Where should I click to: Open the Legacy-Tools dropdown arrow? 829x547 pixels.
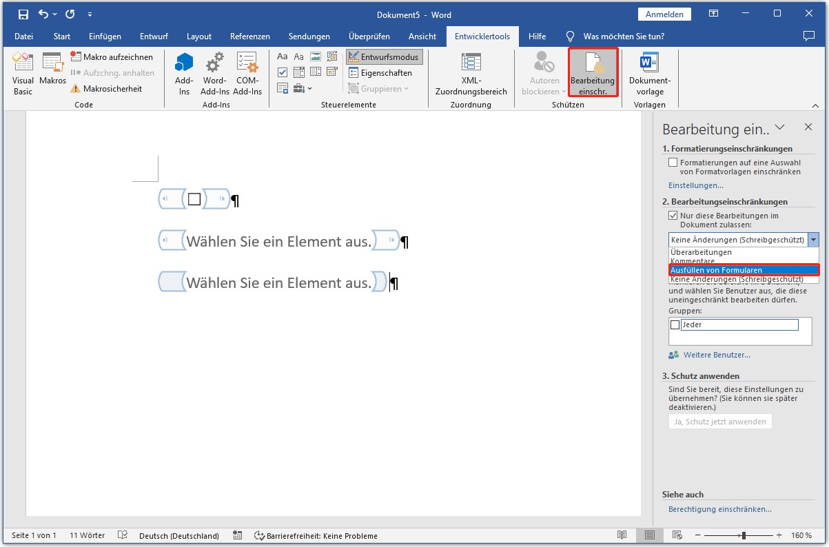[x=310, y=88]
